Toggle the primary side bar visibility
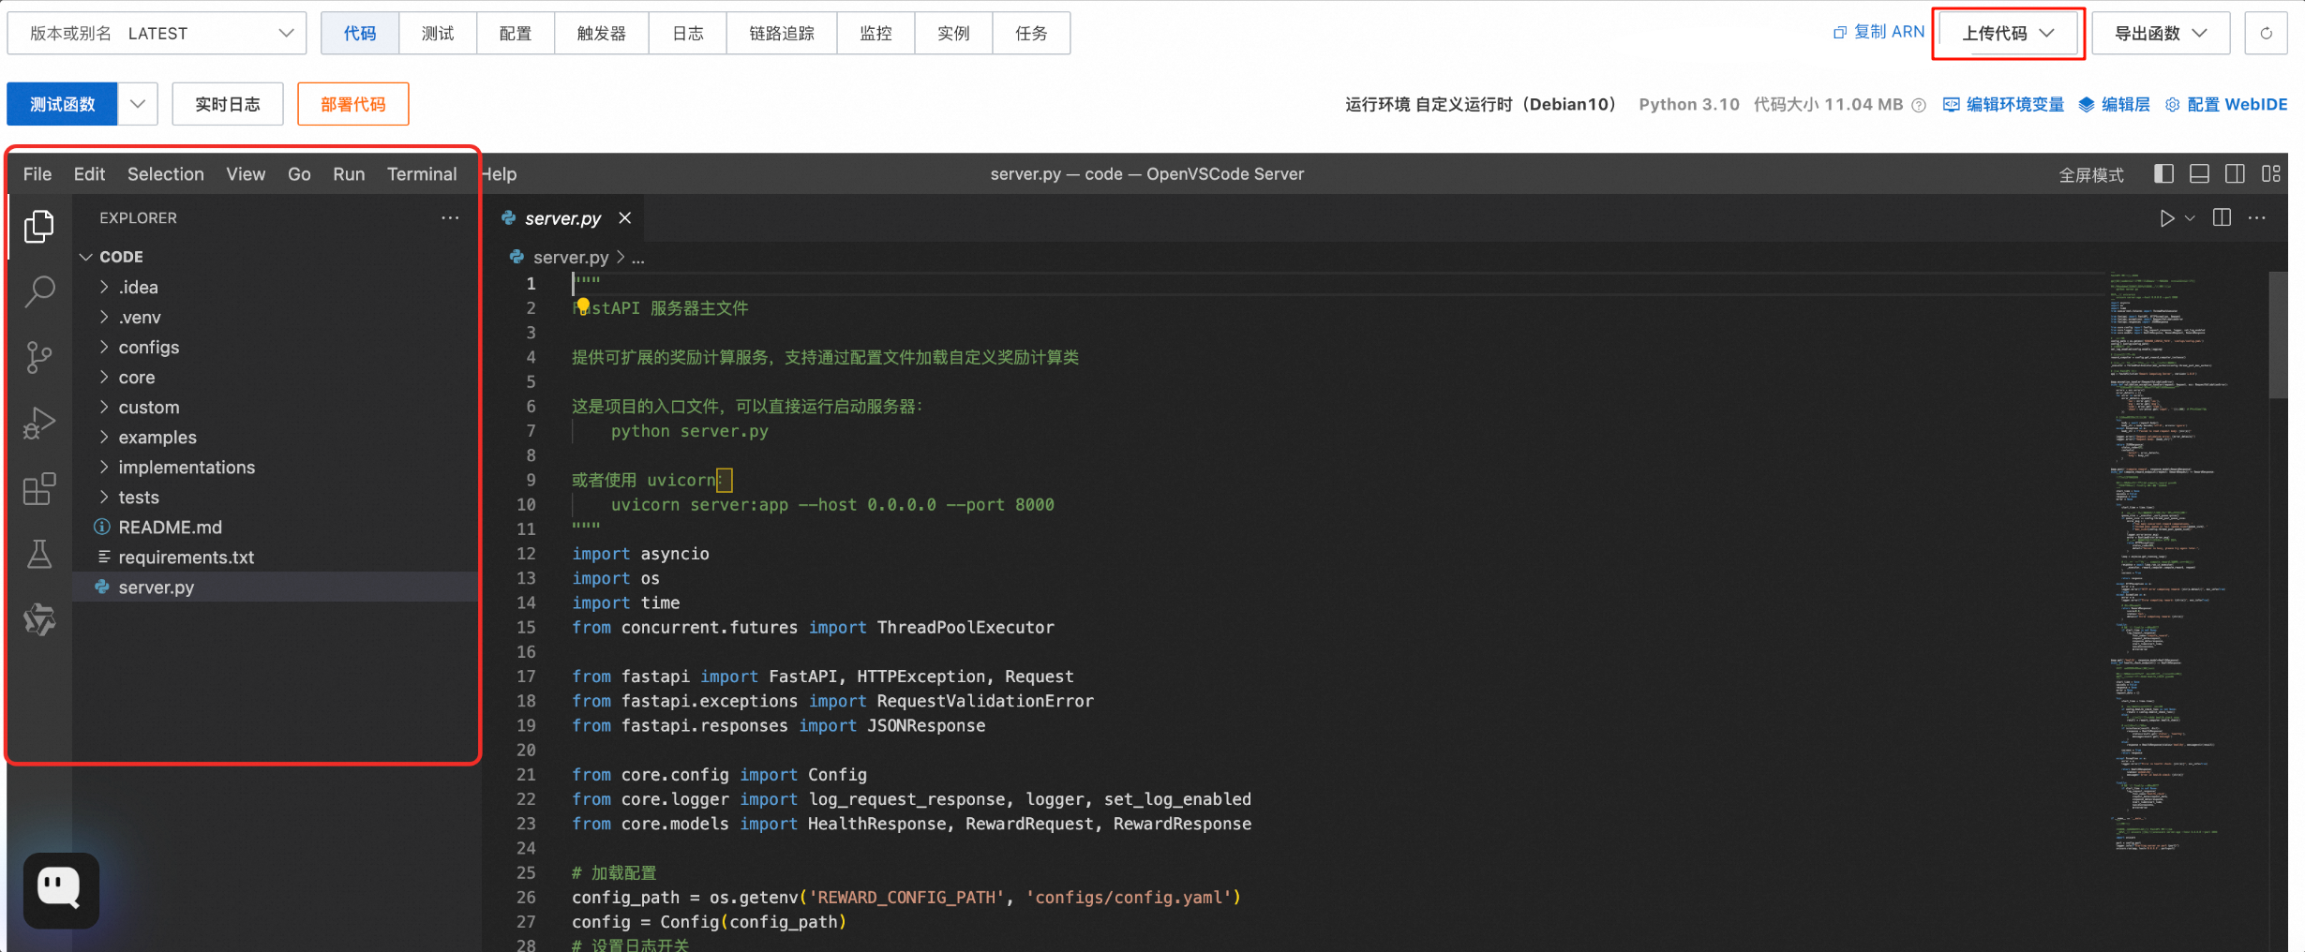Screen dimensions: 2305x952 pos(2163,173)
